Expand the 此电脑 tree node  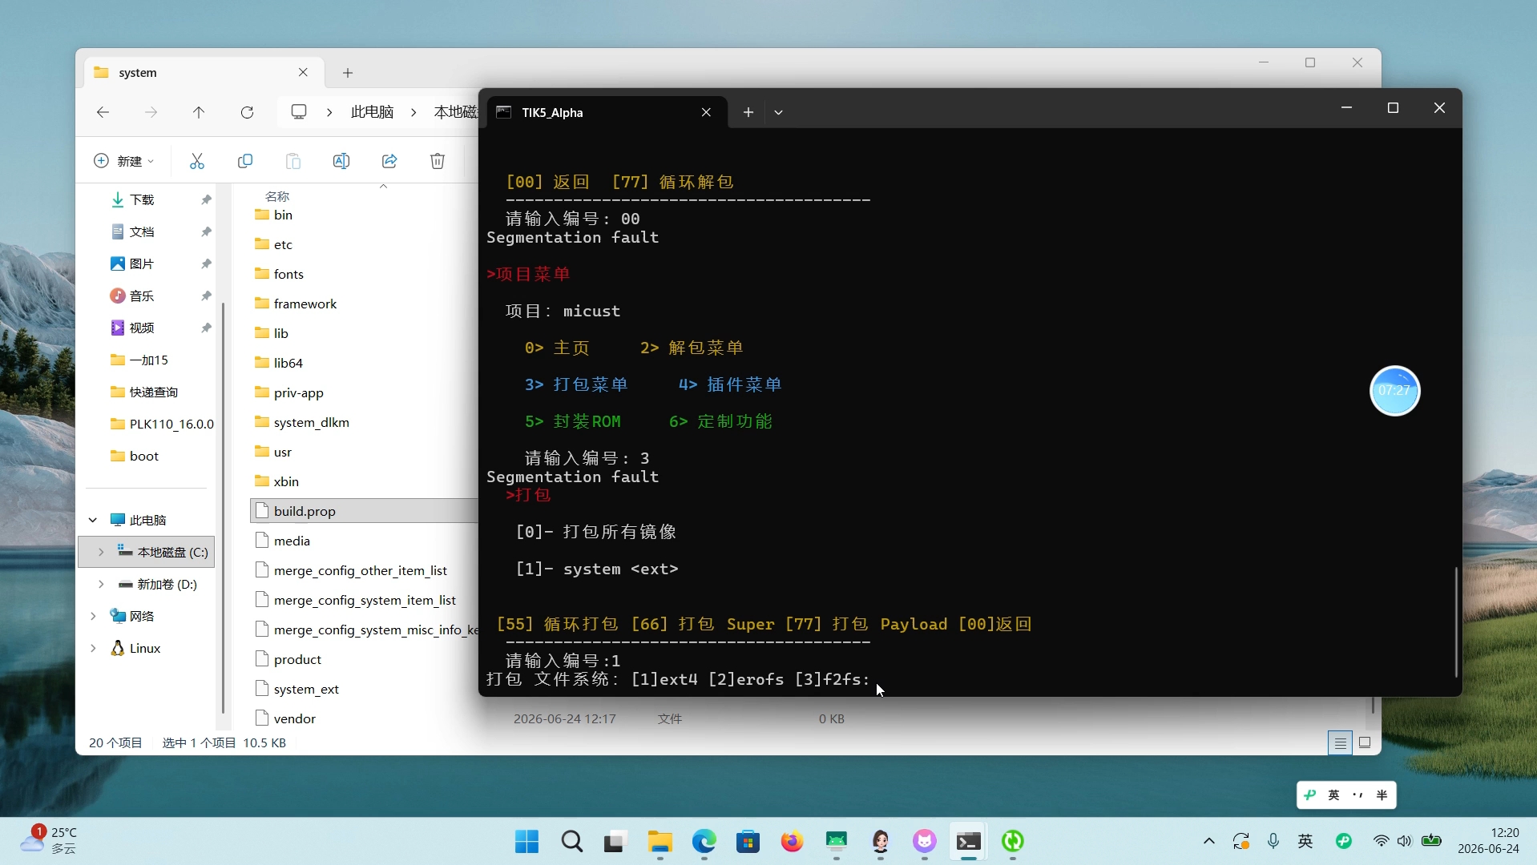93,520
